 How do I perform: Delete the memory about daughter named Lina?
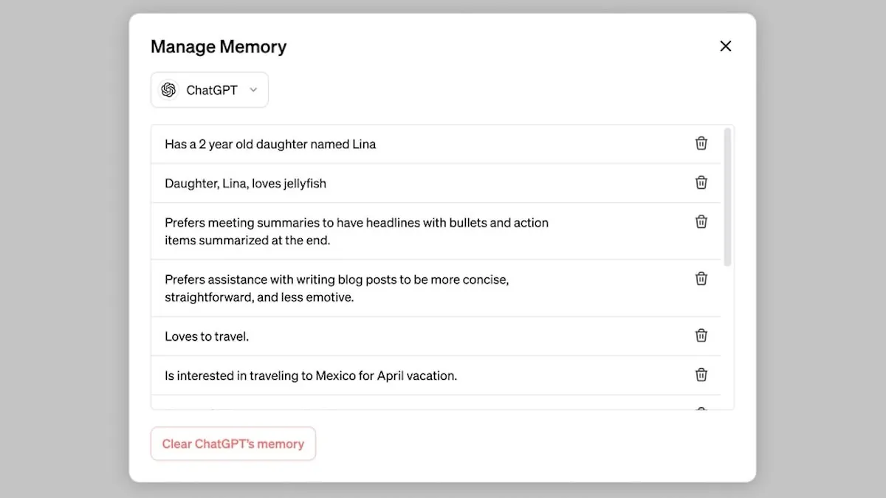point(701,143)
